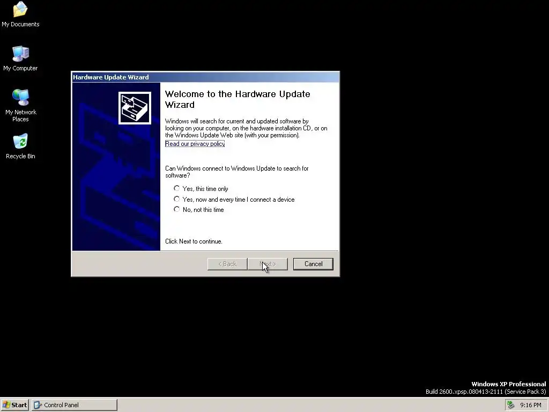Select "No, not this time" radio button
The width and height of the screenshot is (549, 412).
[x=176, y=209]
